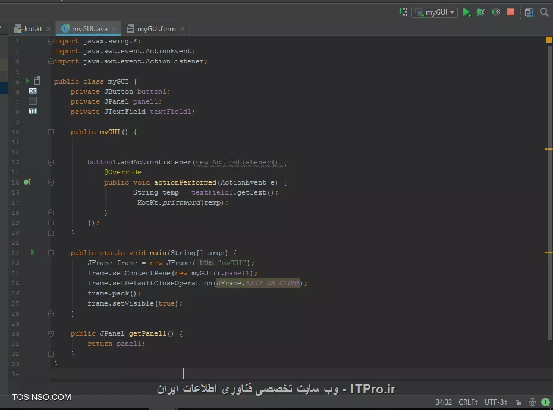Click line number 34 in the gutter
The image size is (553, 410).
point(15,374)
